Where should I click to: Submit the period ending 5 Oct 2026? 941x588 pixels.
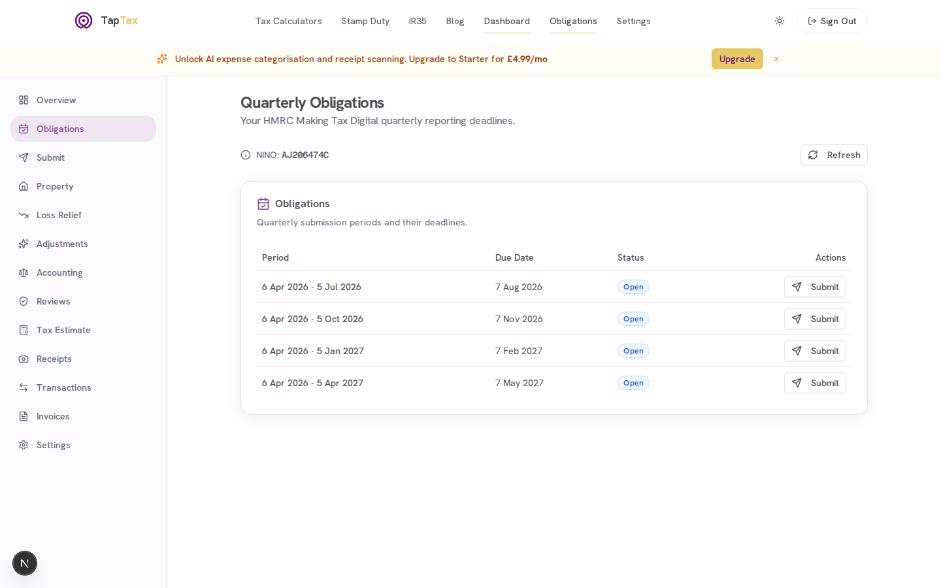pyautogui.click(x=815, y=319)
